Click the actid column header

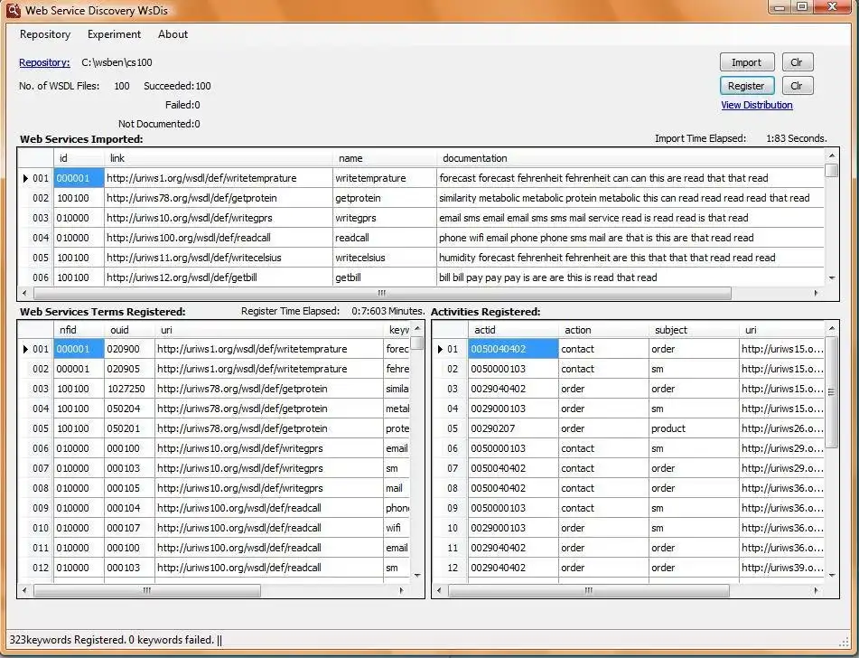513,330
